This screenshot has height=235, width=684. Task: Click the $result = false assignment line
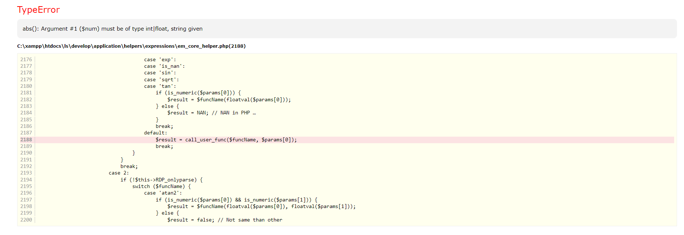click(x=225, y=220)
